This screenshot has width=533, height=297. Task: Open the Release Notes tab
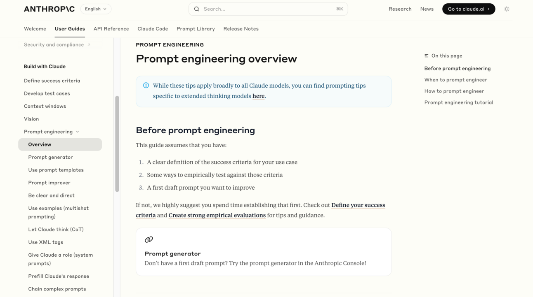coord(241,29)
